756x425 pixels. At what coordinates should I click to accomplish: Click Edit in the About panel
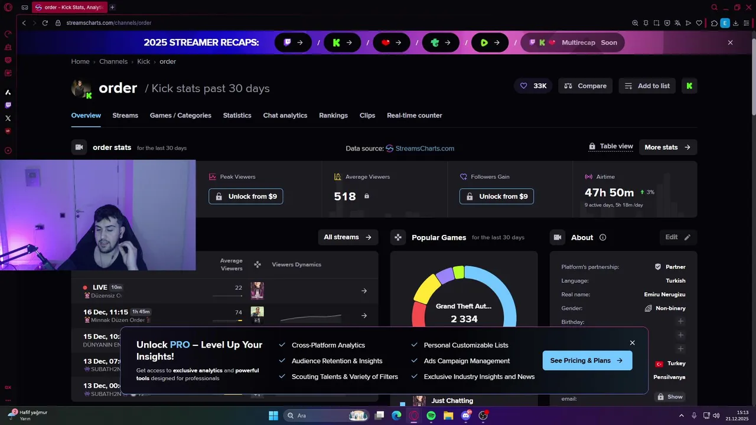pyautogui.click(x=678, y=237)
